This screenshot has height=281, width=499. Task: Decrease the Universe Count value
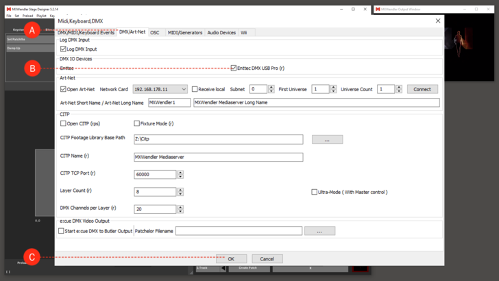399,91
